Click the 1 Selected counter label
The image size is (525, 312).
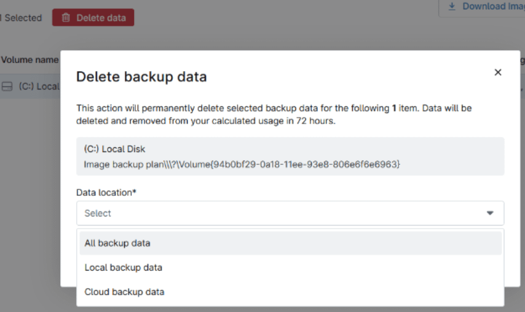pyautogui.click(x=22, y=18)
